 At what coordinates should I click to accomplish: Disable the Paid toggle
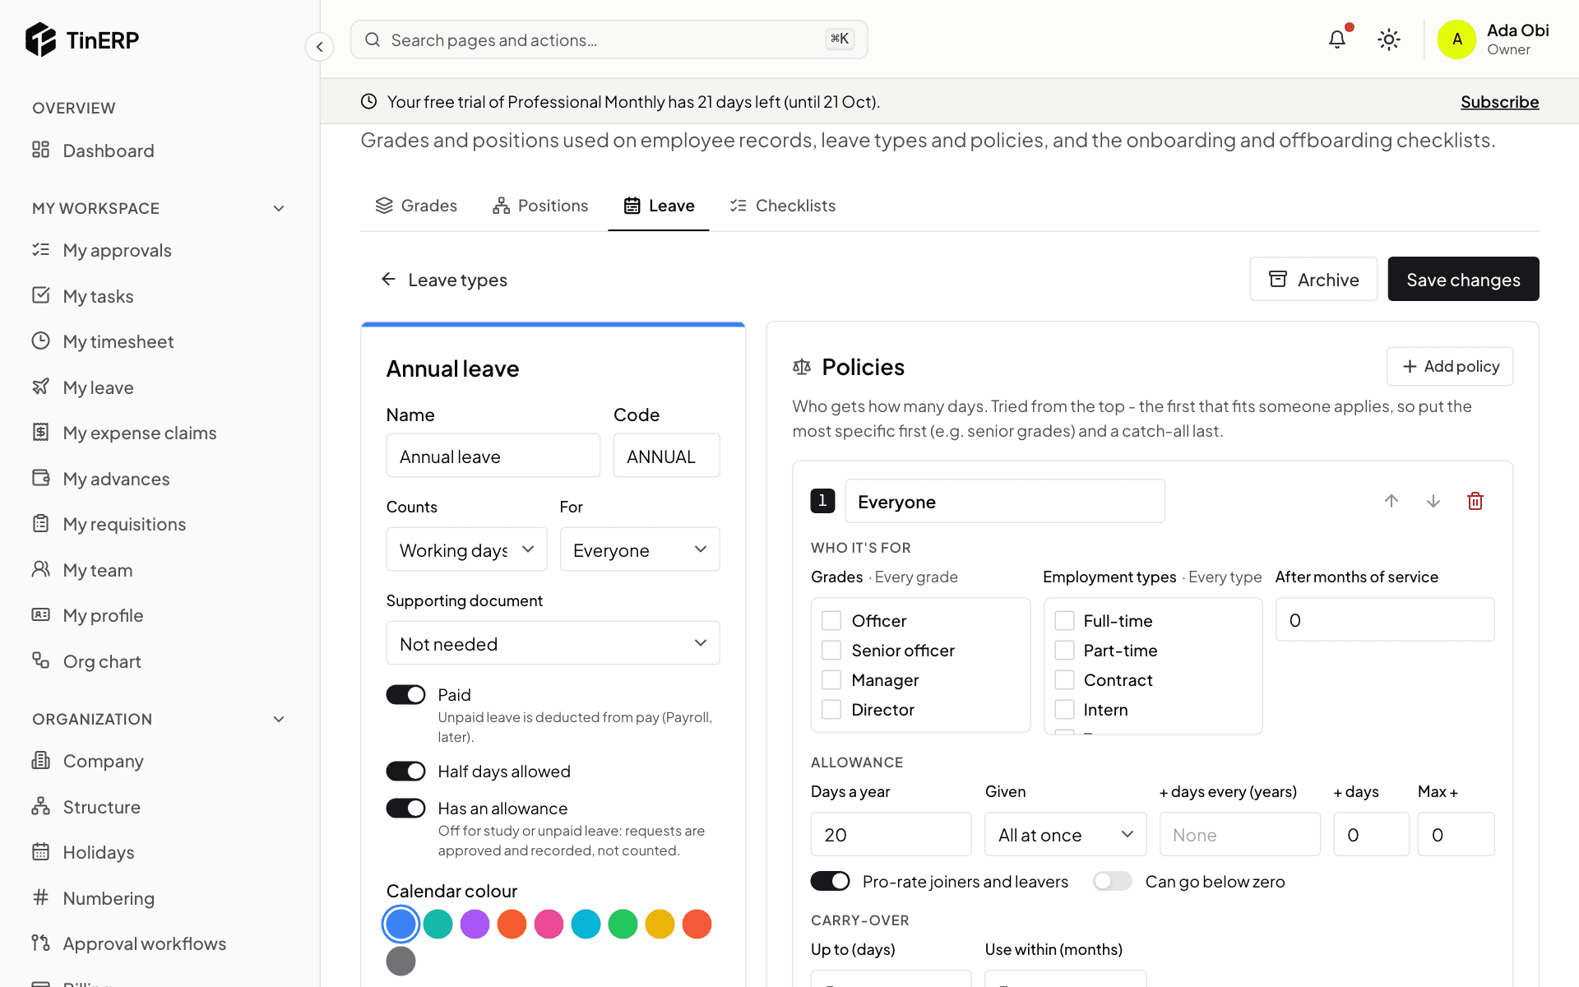(406, 695)
